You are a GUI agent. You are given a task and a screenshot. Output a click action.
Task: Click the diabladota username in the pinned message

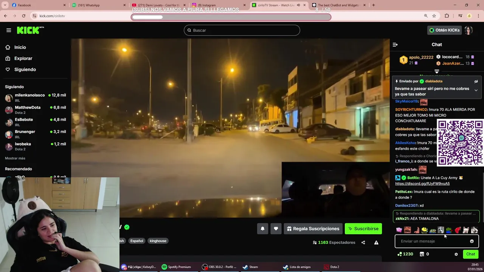pyautogui.click(x=434, y=81)
